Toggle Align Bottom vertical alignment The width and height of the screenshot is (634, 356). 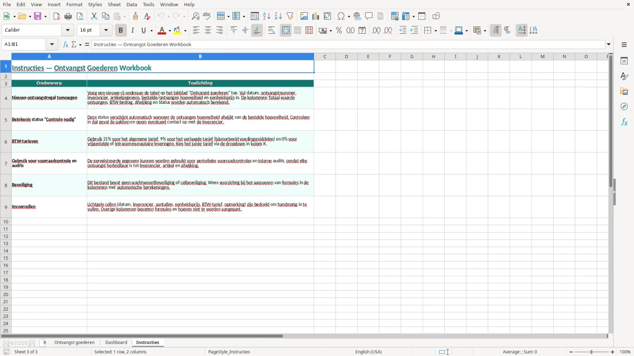(257, 31)
